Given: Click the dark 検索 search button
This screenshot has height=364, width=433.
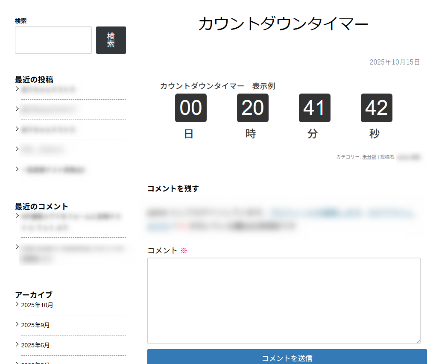Looking at the screenshot, I should pyautogui.click(x=111, y=40).
